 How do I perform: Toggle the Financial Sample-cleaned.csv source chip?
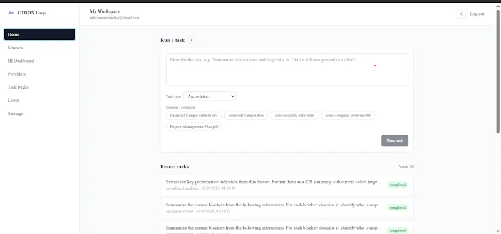(194, 116)
